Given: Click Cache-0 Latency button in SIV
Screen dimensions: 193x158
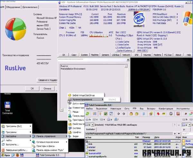Looking at the screenshot, I should [124, 51].
